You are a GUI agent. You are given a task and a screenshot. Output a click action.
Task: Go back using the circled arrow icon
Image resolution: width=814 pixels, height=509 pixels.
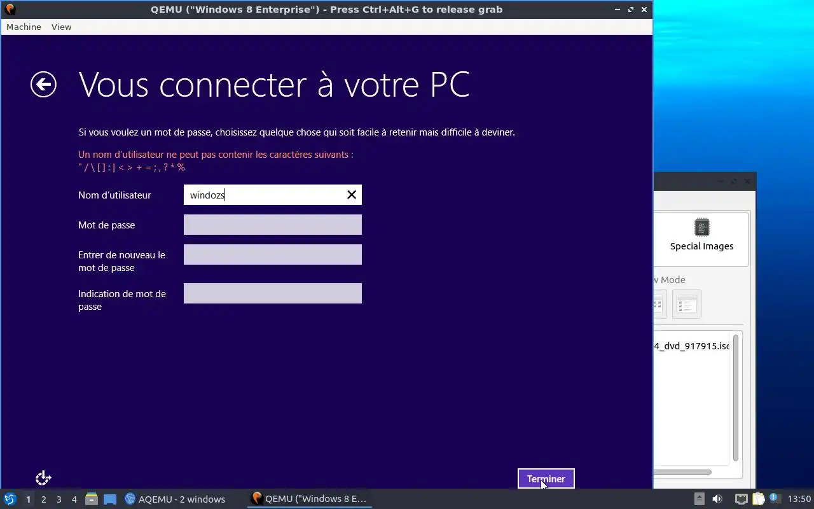click(x=43, y=85)
